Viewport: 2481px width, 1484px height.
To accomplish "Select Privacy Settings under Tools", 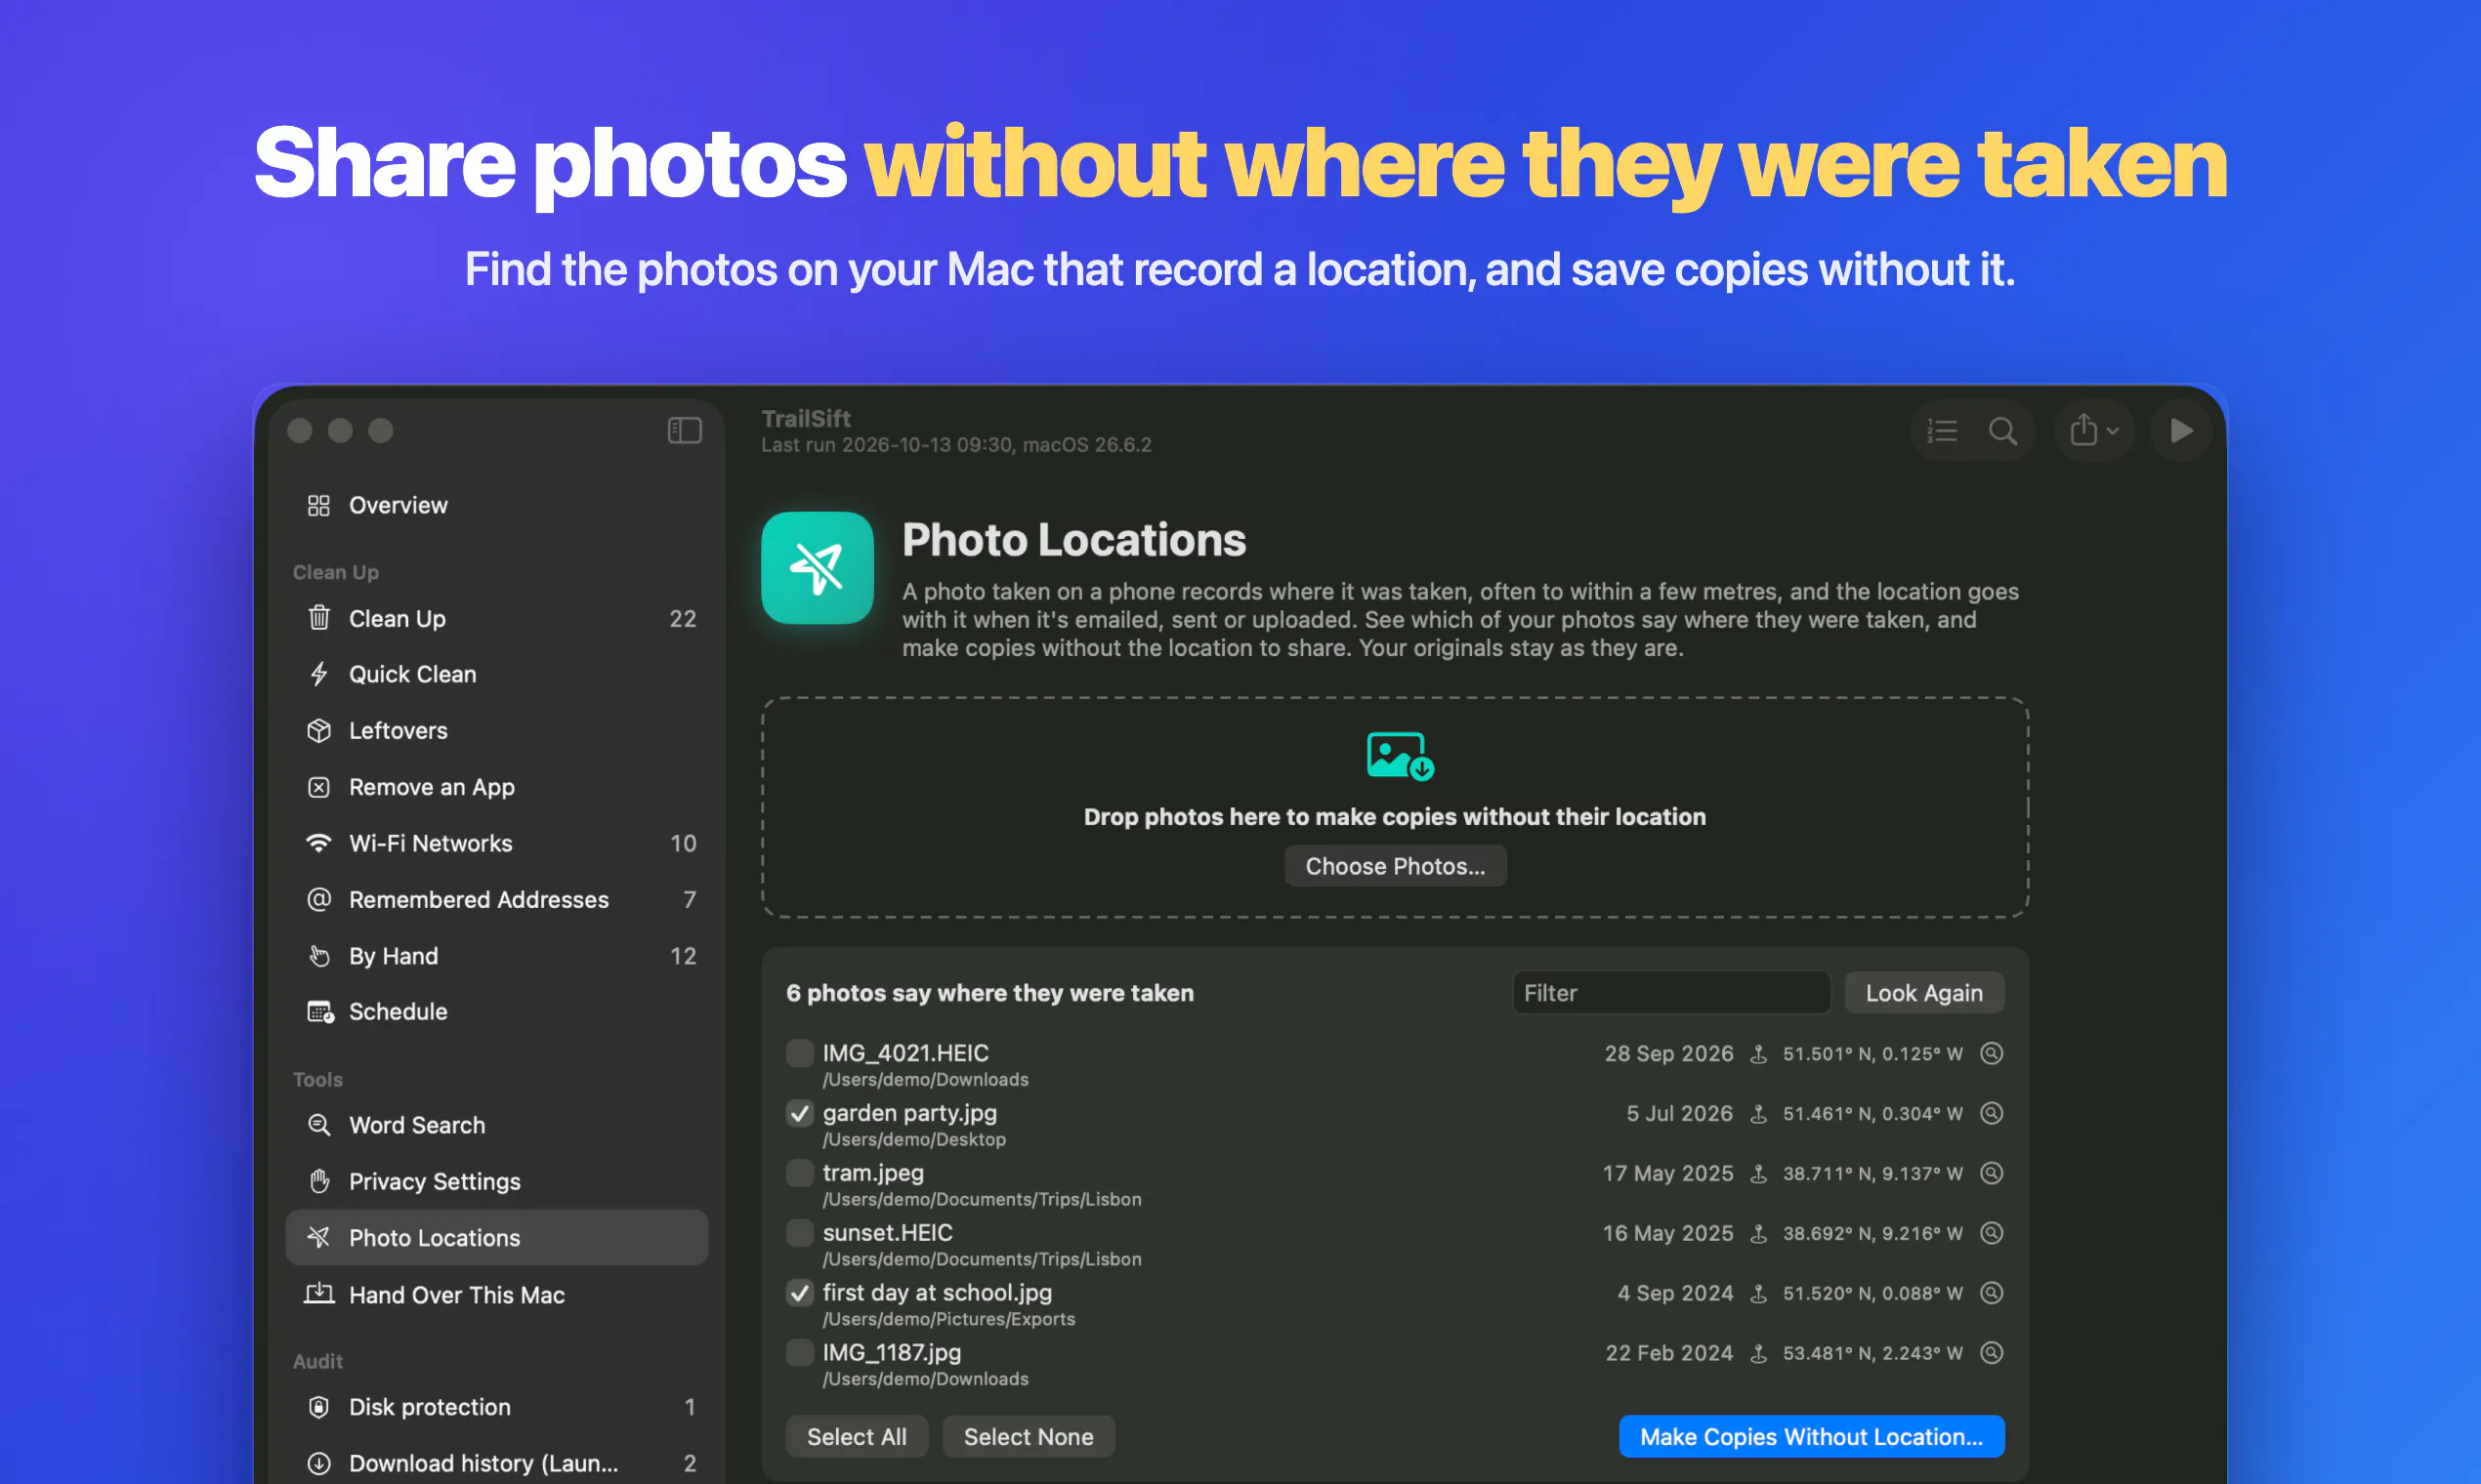I will pos(496,1182).
